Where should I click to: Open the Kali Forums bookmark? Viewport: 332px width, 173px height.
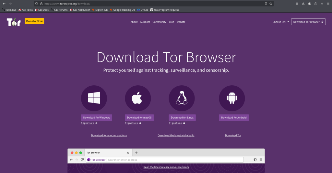point(59,10)
